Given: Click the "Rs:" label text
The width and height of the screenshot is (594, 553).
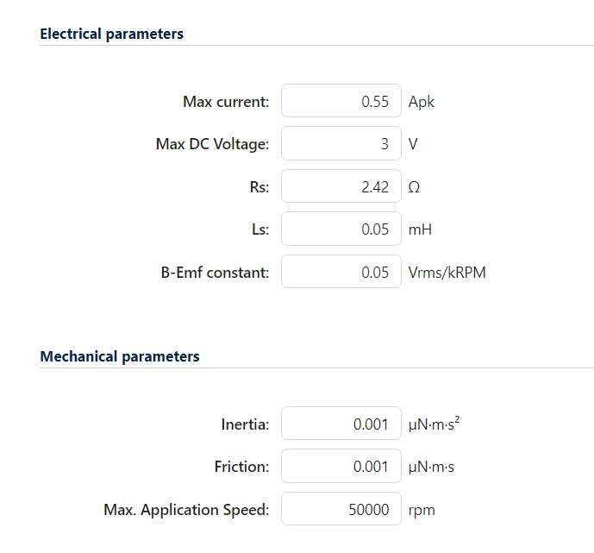Looking at the screenshot, I should [x=259, y=187].
